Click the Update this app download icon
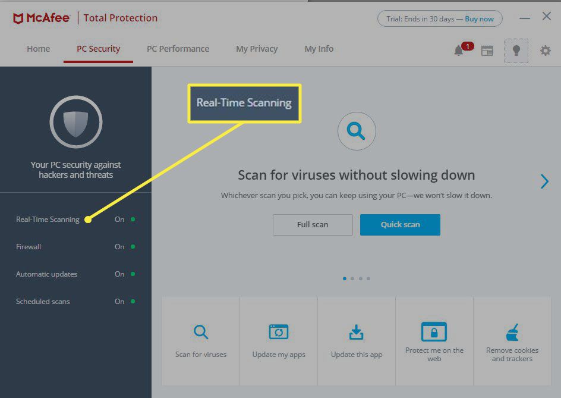Screen dimensions: 561x398 (x=356, y=332)
